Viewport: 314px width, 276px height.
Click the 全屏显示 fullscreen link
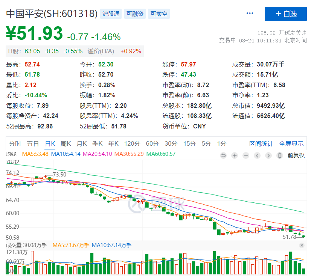click(x=291, y=143)
